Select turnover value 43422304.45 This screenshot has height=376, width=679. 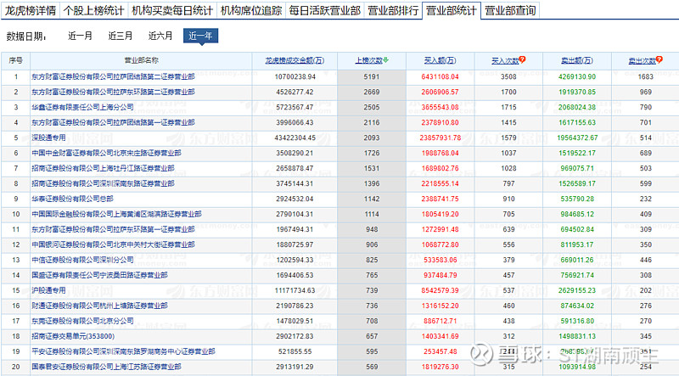coord(295,137)
